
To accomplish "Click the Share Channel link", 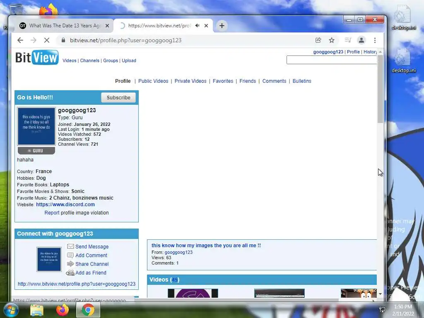I will (92, 264).
